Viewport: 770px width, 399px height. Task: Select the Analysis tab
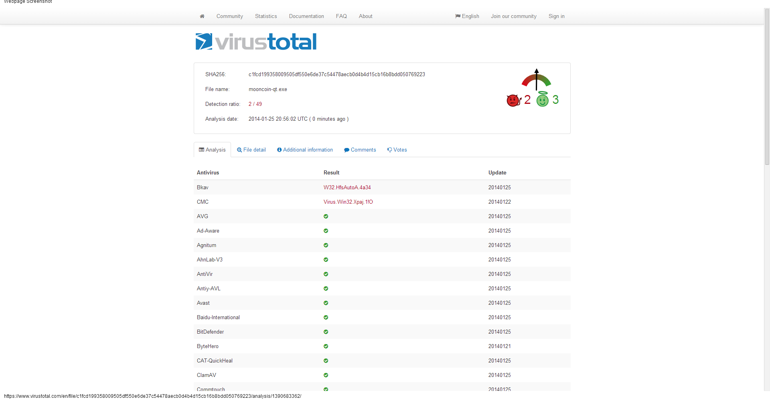[212, 150]
